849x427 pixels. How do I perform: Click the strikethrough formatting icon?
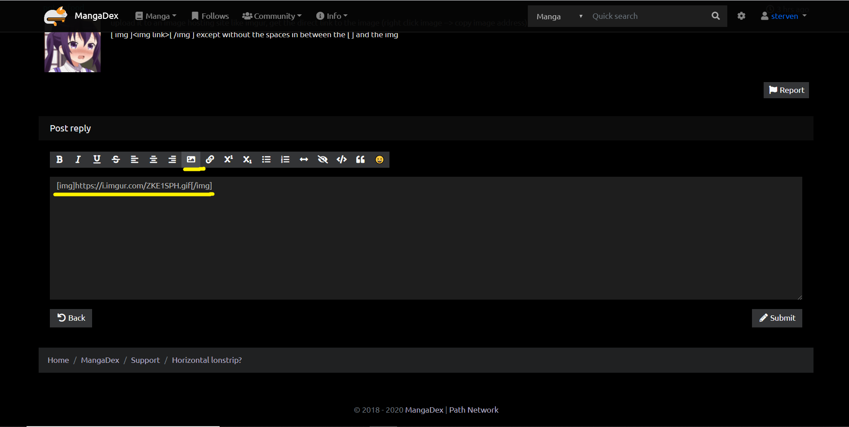coord(116,159)
